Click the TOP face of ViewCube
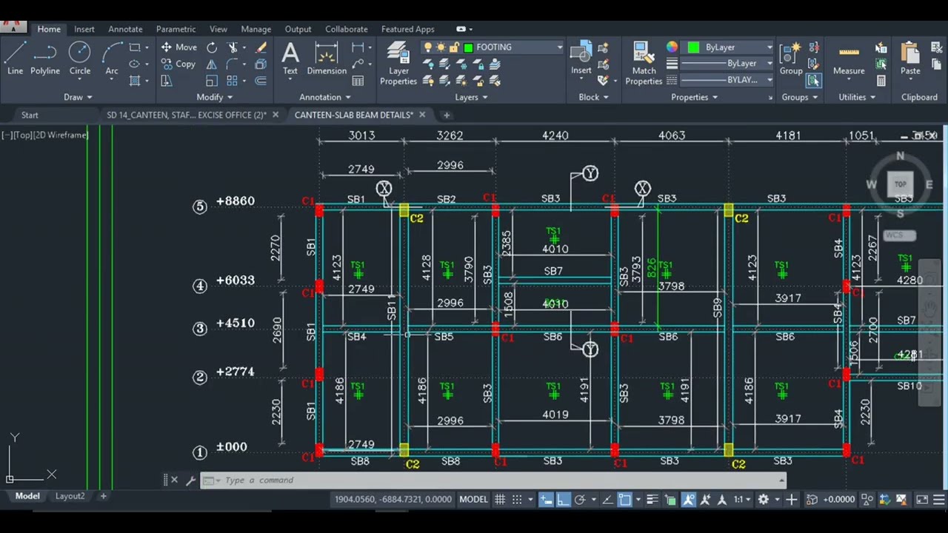The width and height of the screenshot is (948, 533). tap(900, 184)
